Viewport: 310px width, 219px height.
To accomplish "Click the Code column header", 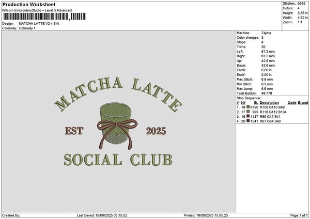I will pos(292,103).
